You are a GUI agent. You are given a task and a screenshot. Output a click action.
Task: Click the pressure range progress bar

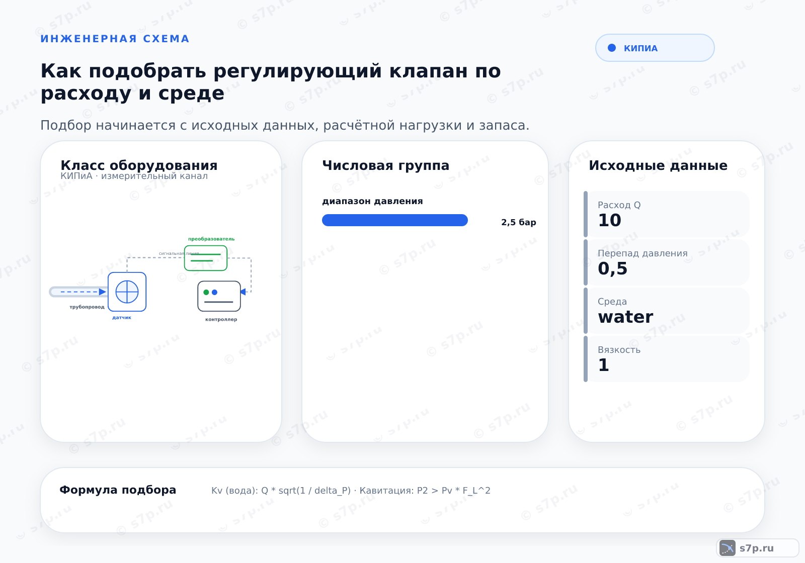point(395,220)
